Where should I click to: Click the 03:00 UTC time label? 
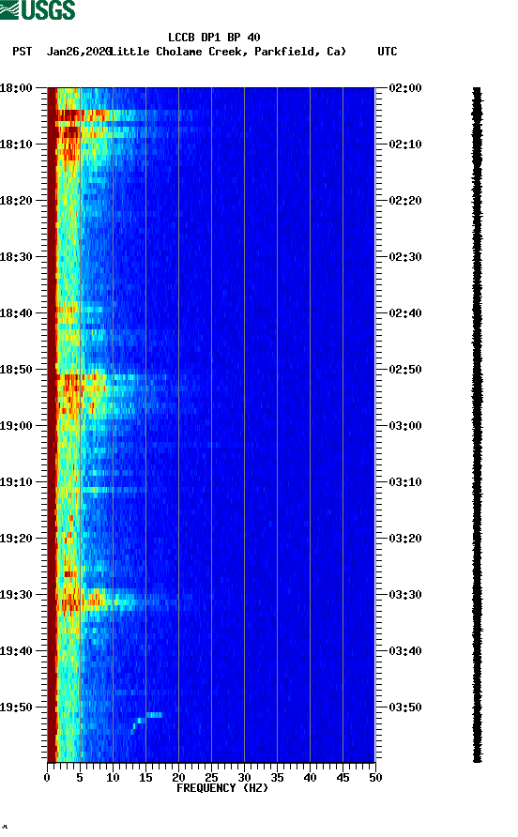[x=405, y=426]
